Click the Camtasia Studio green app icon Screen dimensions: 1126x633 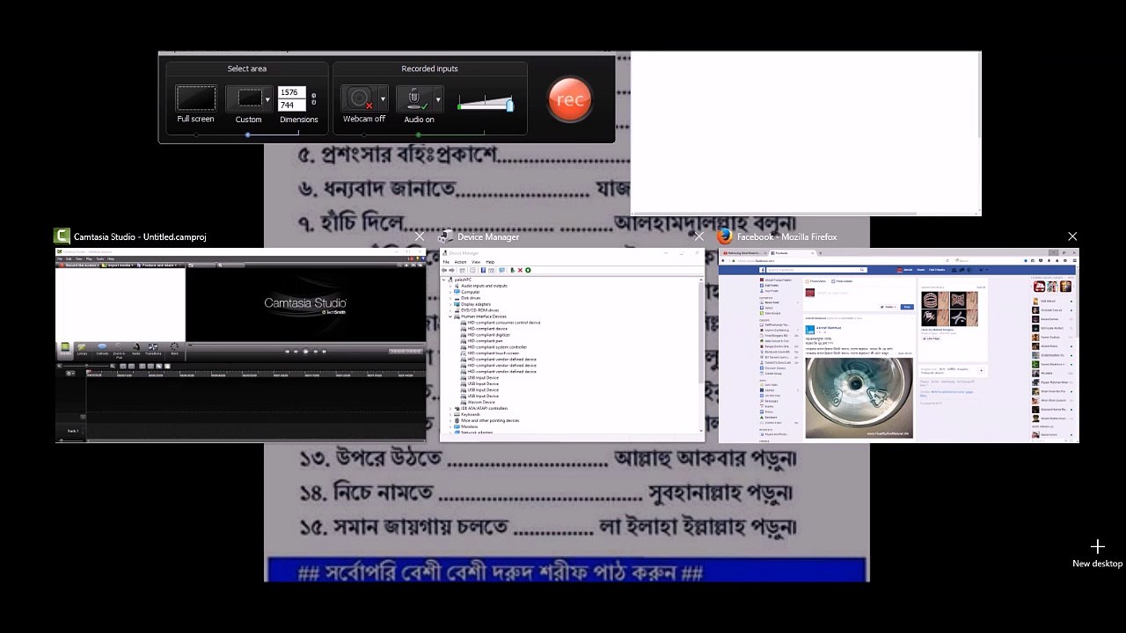62,236
